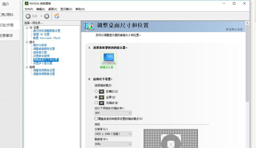The width and height of the screenshot is (256, 148).
Task: Open 旋转显示器
Action: pos(40,52)
